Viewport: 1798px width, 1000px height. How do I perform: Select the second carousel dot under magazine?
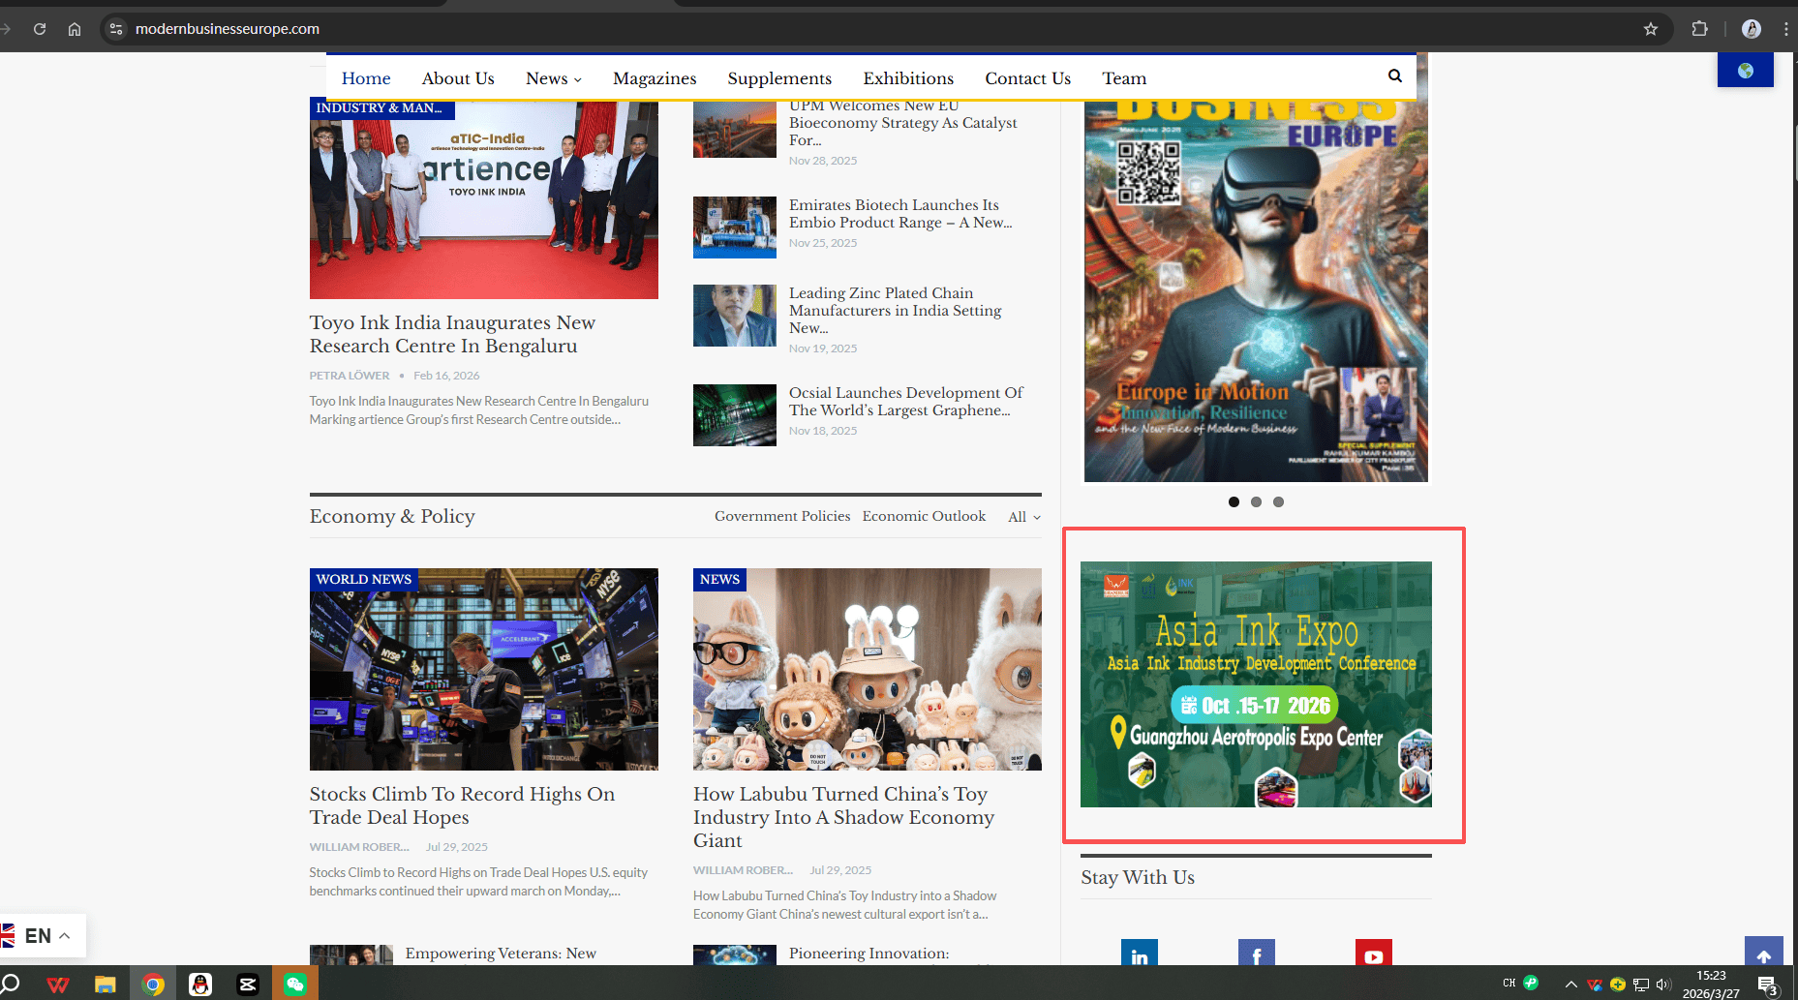[x=1256, y=501]
